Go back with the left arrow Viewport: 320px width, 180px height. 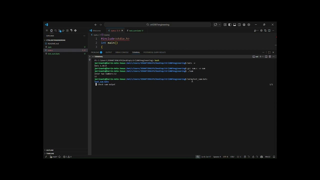pos(95,24)
